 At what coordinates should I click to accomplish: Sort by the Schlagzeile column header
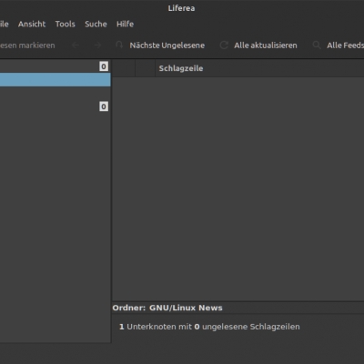(181, 68)
